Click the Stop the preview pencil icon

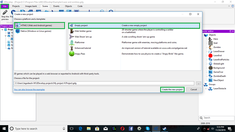[x=5, y=12]
